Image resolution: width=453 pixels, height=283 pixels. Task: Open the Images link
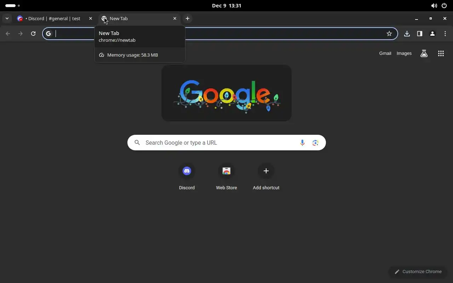[404, 53]
